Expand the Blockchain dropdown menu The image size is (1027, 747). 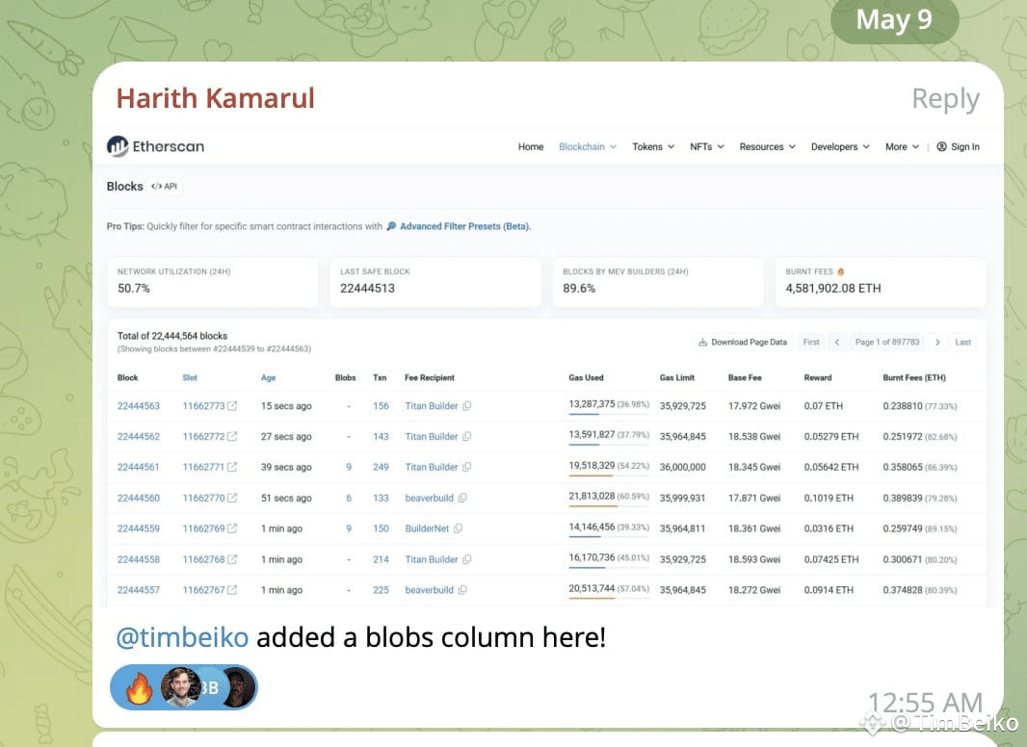coord(588,146)
